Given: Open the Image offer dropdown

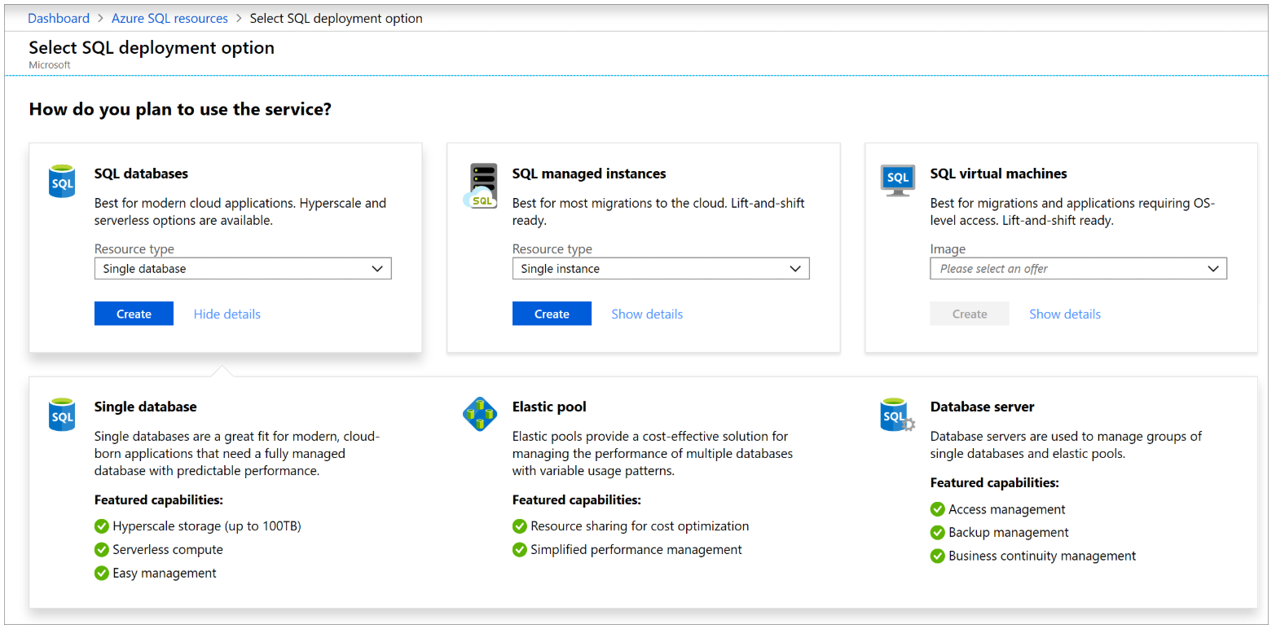Looking at the screenshot, I should [1078, 269].
